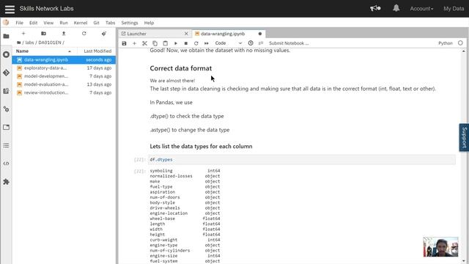Open the table of contents sidebar icon
This screenshot has width=469, height=264.
pyautogui.click(x=6, y=145)
